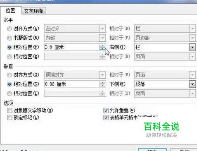Image resolution: width=197 pixels, height=151 pixels.
Task: Decrease the 0.8 厘米 value with down arrow
Action: pyautogui.click(x=102, y=49)
